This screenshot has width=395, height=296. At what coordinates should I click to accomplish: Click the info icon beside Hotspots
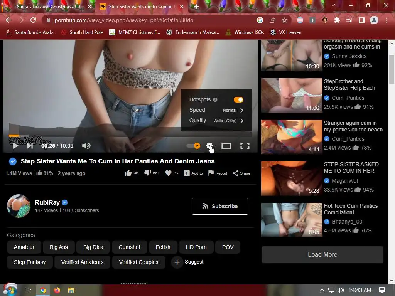click(215, 100)
